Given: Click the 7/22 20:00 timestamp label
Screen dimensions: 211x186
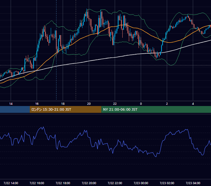Looking at the screenshot, I should pos(89,183).
